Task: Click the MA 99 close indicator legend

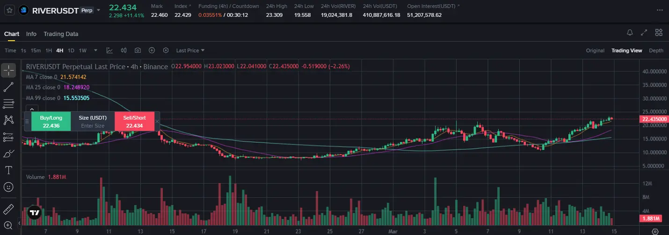Action: (58, 98)
